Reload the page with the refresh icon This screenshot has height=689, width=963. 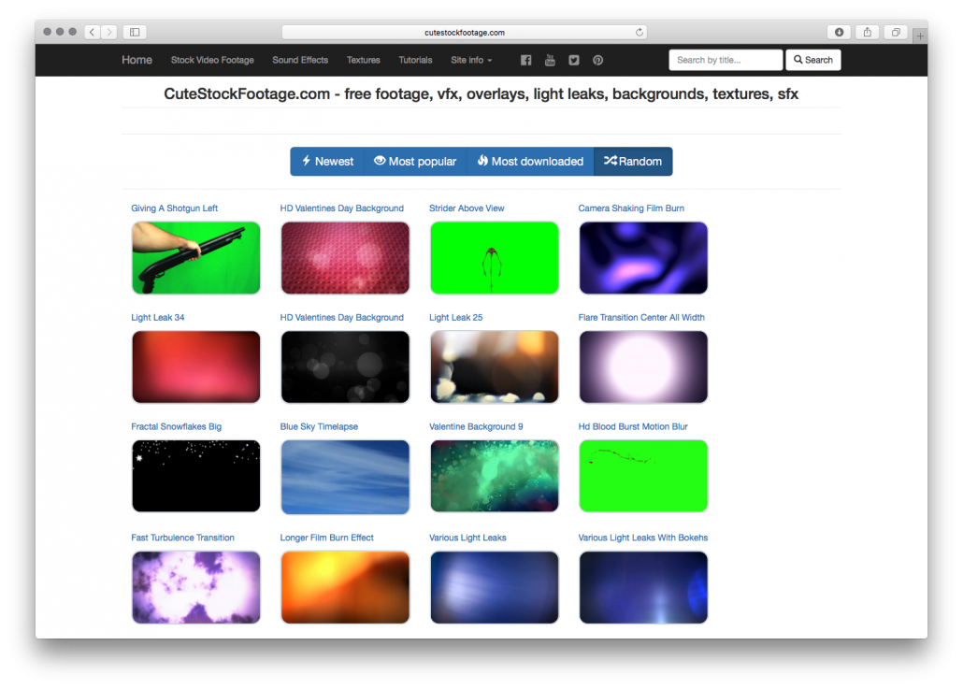click(640, 33)
